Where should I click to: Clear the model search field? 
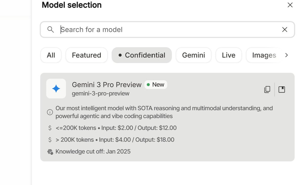(x=285, y=29)
